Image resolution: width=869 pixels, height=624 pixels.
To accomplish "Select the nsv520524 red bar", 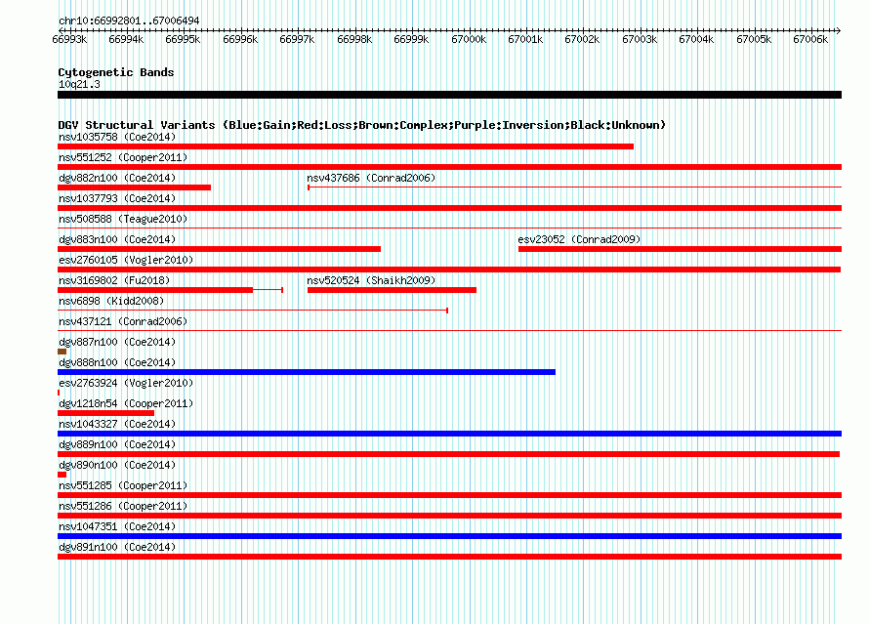I will tap(392, 290).
